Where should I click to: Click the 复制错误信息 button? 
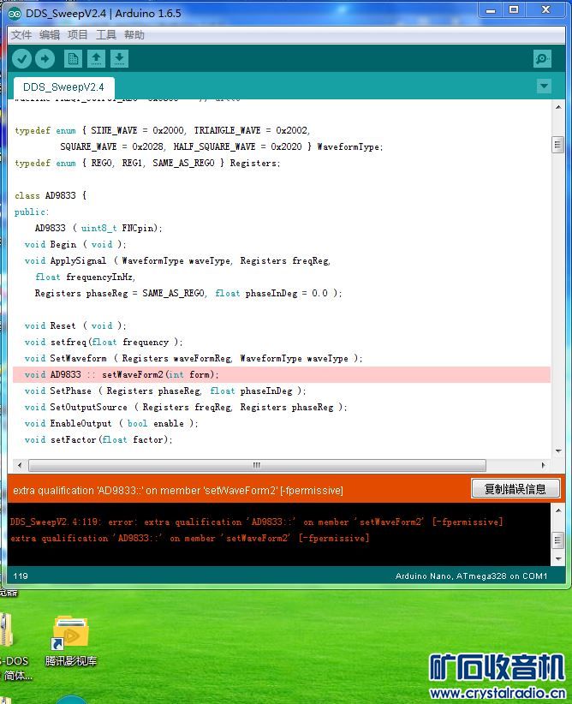click(x=515, y=488)
